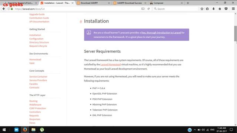237x133 pixels.
Task: Open the Contracts link
Action: click(34, 88)
